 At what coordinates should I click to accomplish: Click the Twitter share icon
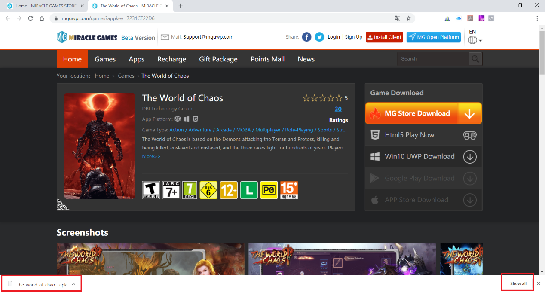click(x=319, y=37)
